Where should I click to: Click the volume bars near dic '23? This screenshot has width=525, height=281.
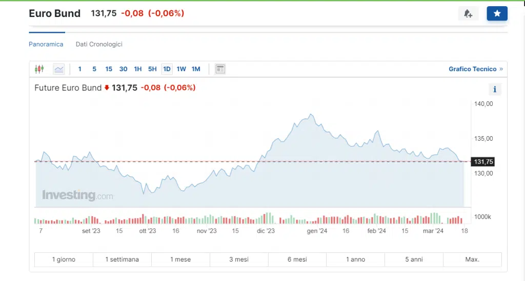pos(267,219)
